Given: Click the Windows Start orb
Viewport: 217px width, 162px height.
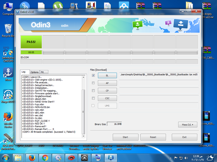Looking at the screenshot, I should (6, 158).
